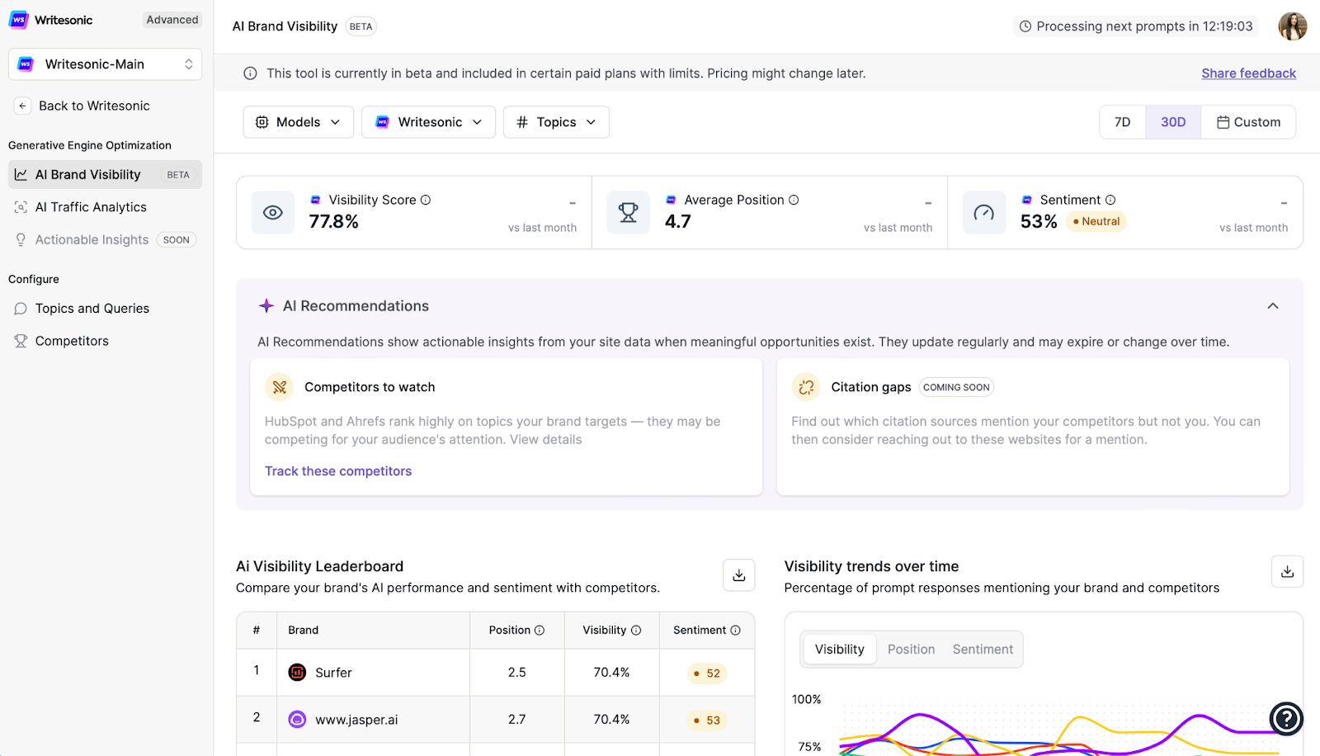Switch chart to Sentiment tab
The image size is (1320, 756).
[983, 650]
